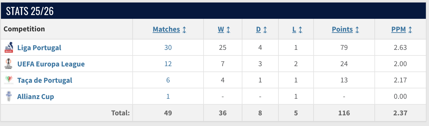Click the sort arrows beside W column

coord(228,29)
